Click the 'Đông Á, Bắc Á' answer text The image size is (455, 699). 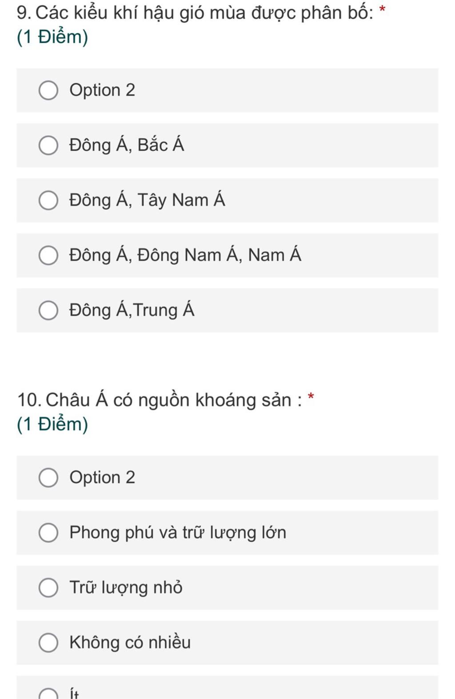click(x=127, y=145)
